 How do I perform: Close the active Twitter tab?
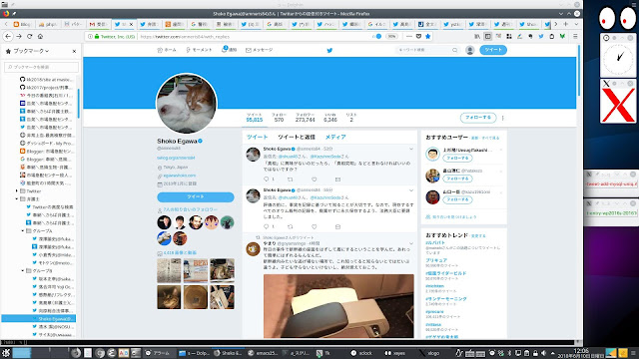click(x=131, y=24)
